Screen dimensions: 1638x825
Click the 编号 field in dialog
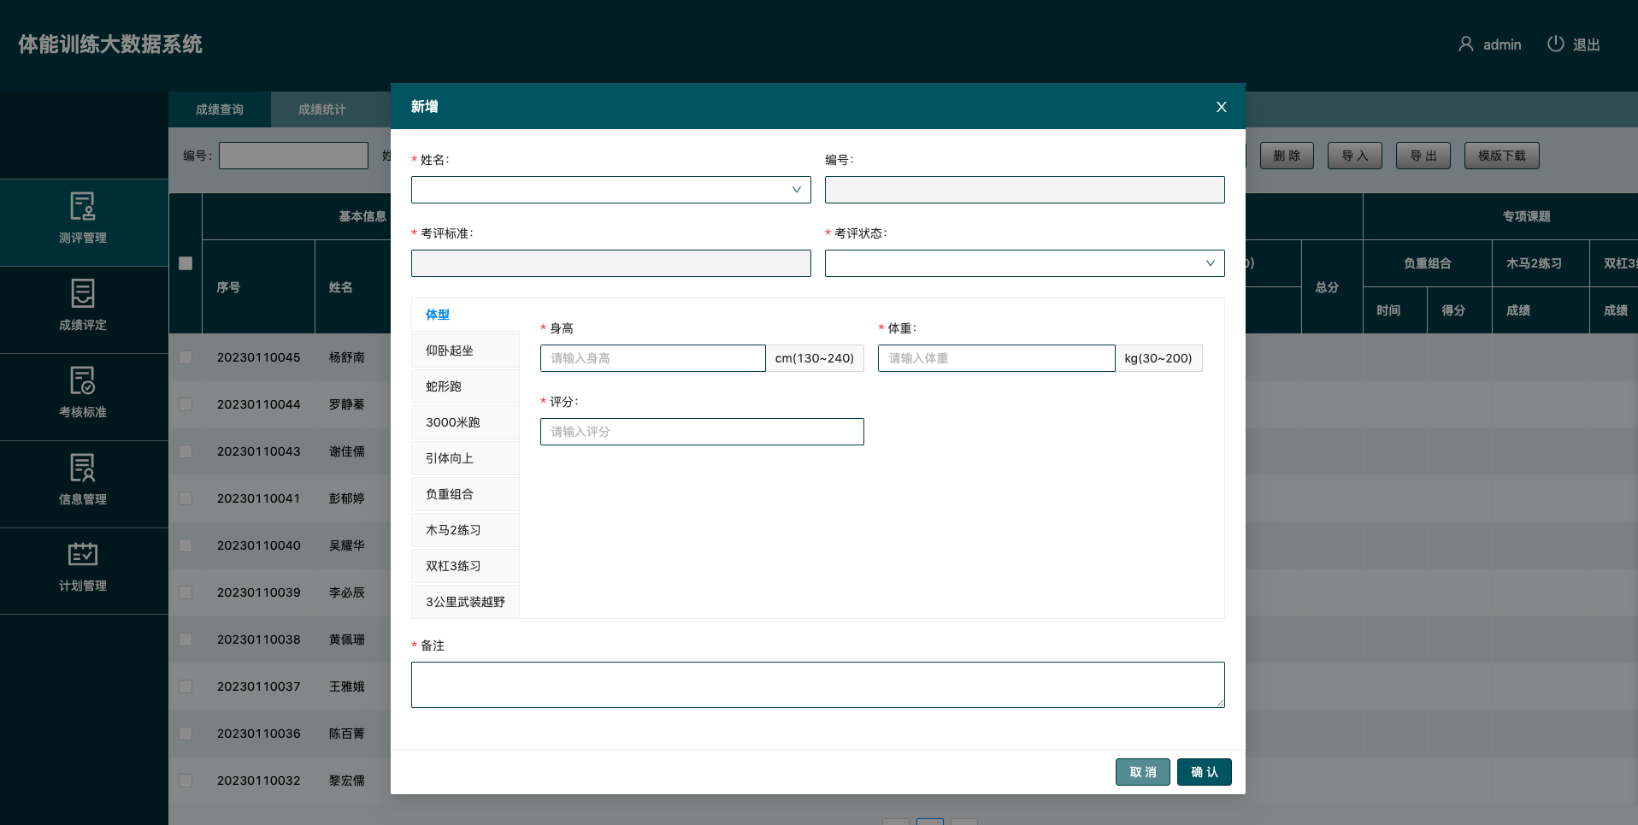pos(1024,190)
